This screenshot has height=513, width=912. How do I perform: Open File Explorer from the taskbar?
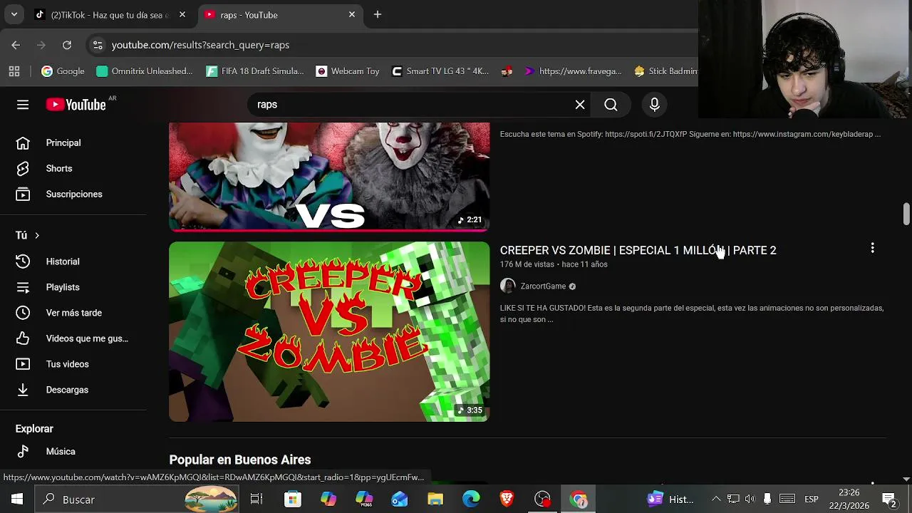[x=435, y=499]
